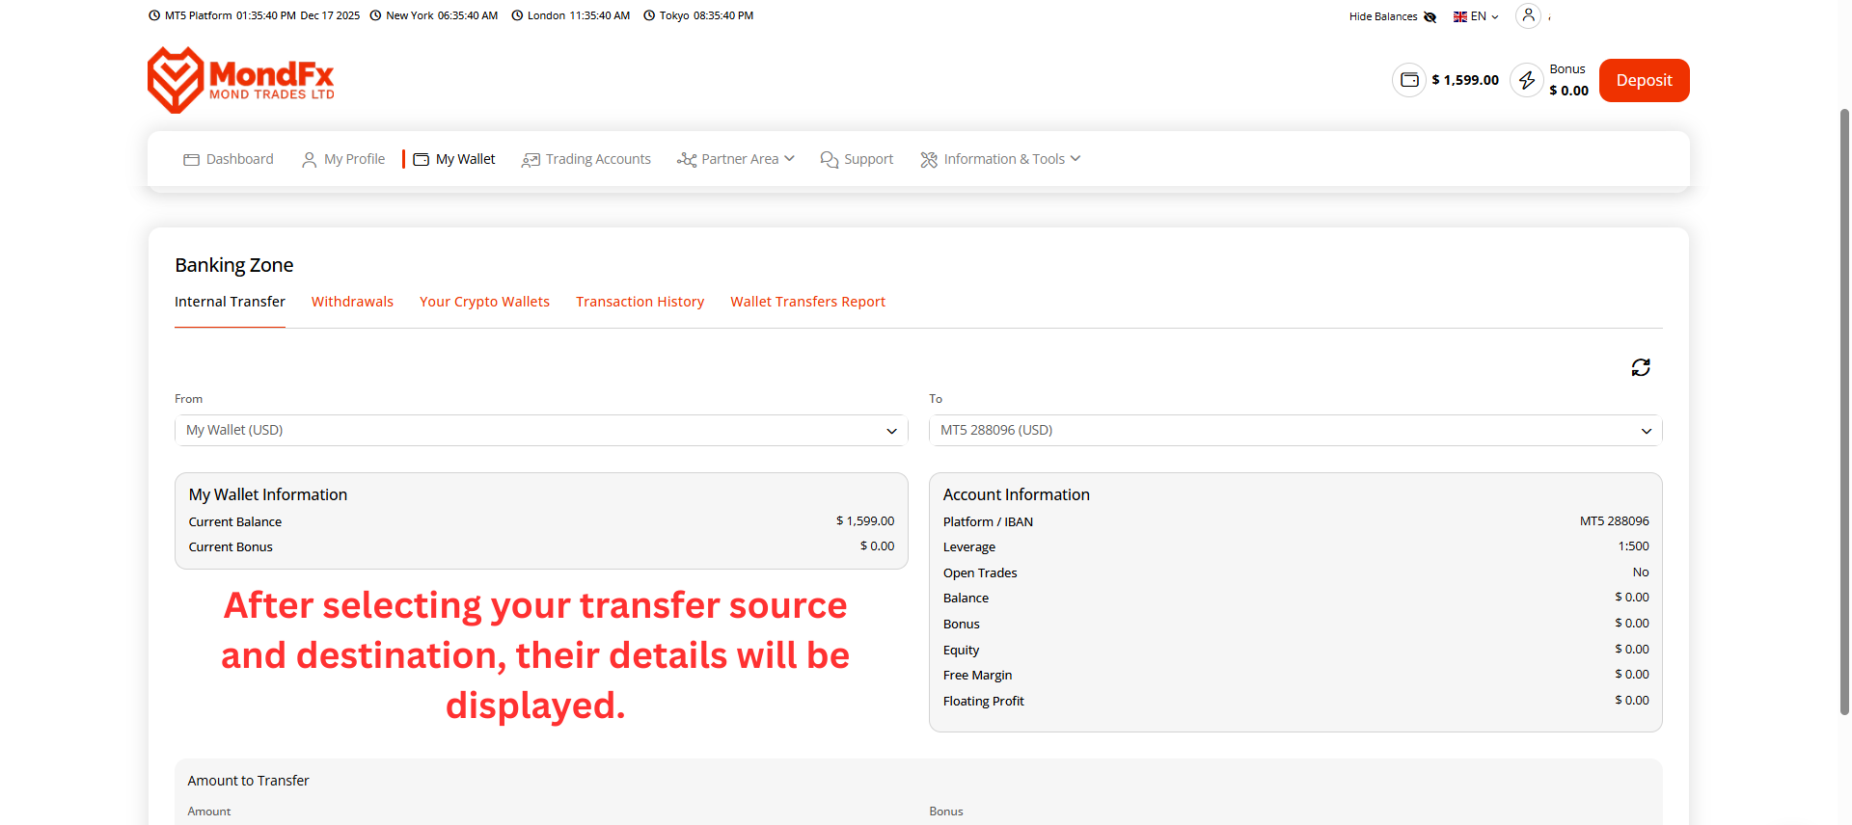Screen dimensions: 1852x825
Task: Switch to the Withdrawals tab
Action: (x=352, y=302)
